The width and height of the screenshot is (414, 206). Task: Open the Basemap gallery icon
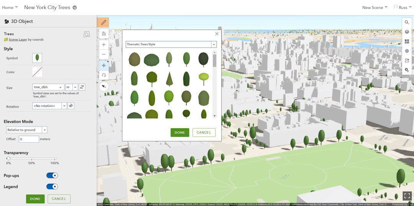point(407,41)
